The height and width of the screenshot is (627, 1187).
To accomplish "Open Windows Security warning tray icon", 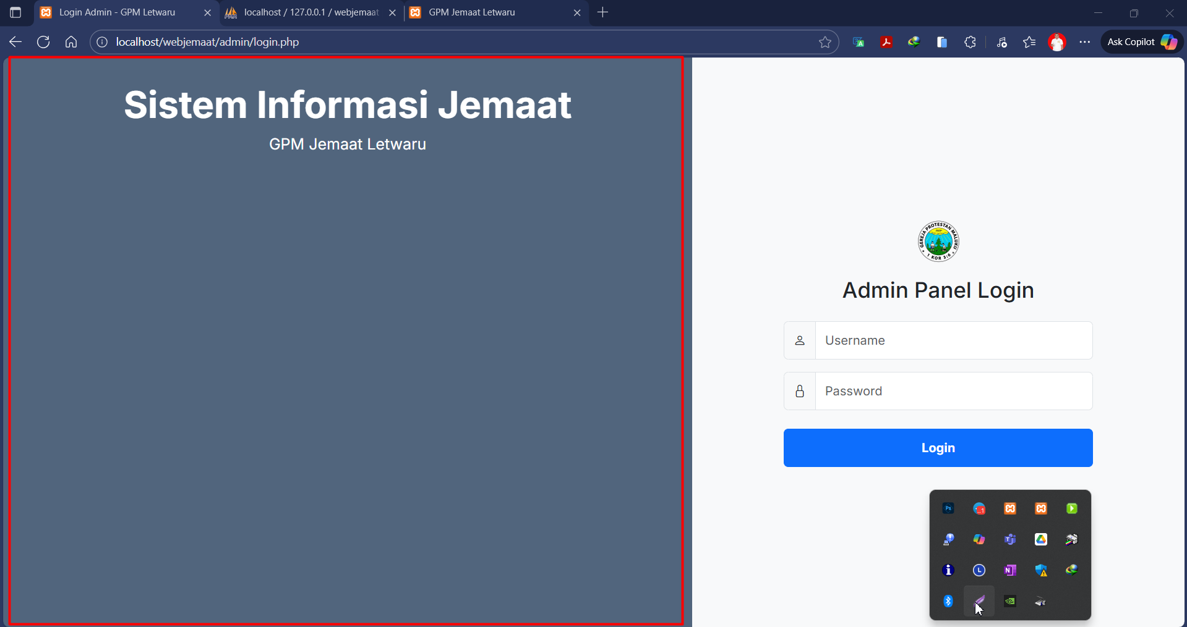I will coord(1041,570).
